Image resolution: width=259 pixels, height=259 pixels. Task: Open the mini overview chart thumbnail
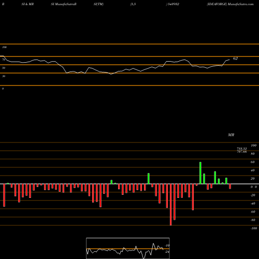tap(128, 248)
